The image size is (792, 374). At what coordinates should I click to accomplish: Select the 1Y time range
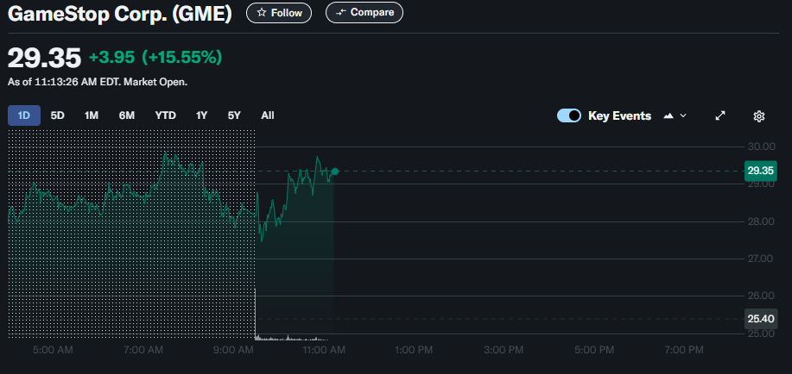pyautogui.click(x=201, y=115)
